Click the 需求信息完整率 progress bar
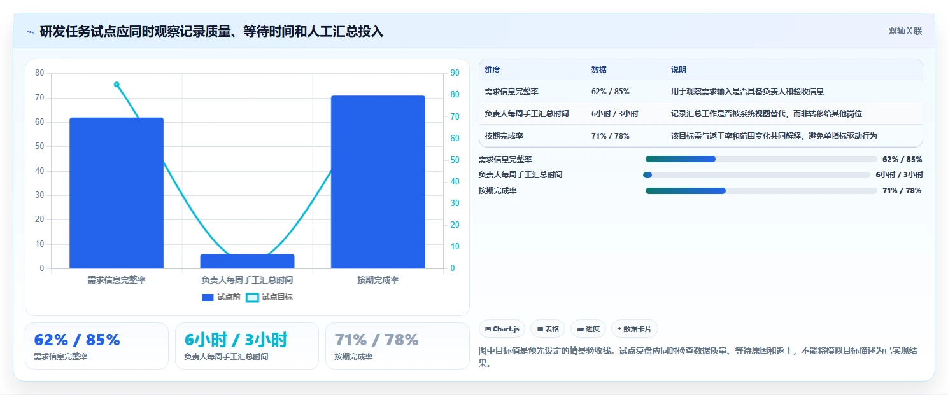The width and height of the screenshot is (948, 395). click(761, 159)
